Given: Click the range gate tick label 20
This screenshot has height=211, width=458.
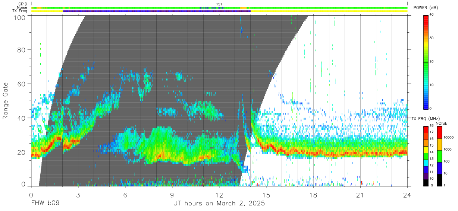Looking at the screenshot, I should click(22, 152).
